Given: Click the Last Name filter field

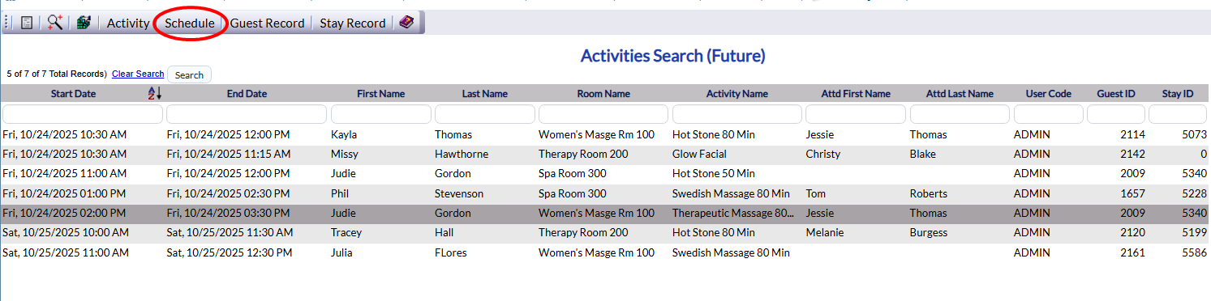Looking at the screenshot, I should (485, 114).
